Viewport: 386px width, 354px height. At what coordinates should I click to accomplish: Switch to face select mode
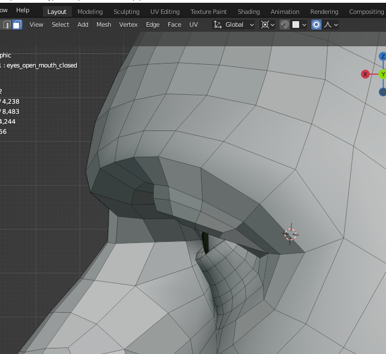(17, 25)
